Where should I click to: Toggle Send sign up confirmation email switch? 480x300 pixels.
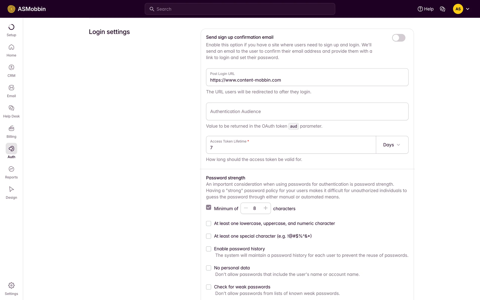tap(398, 38)
